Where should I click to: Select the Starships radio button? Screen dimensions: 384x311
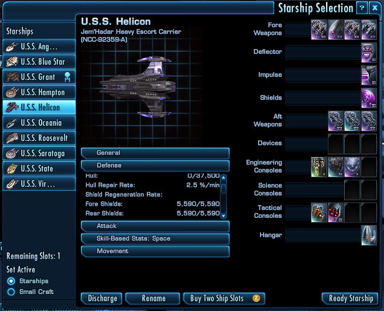[11, 281]
